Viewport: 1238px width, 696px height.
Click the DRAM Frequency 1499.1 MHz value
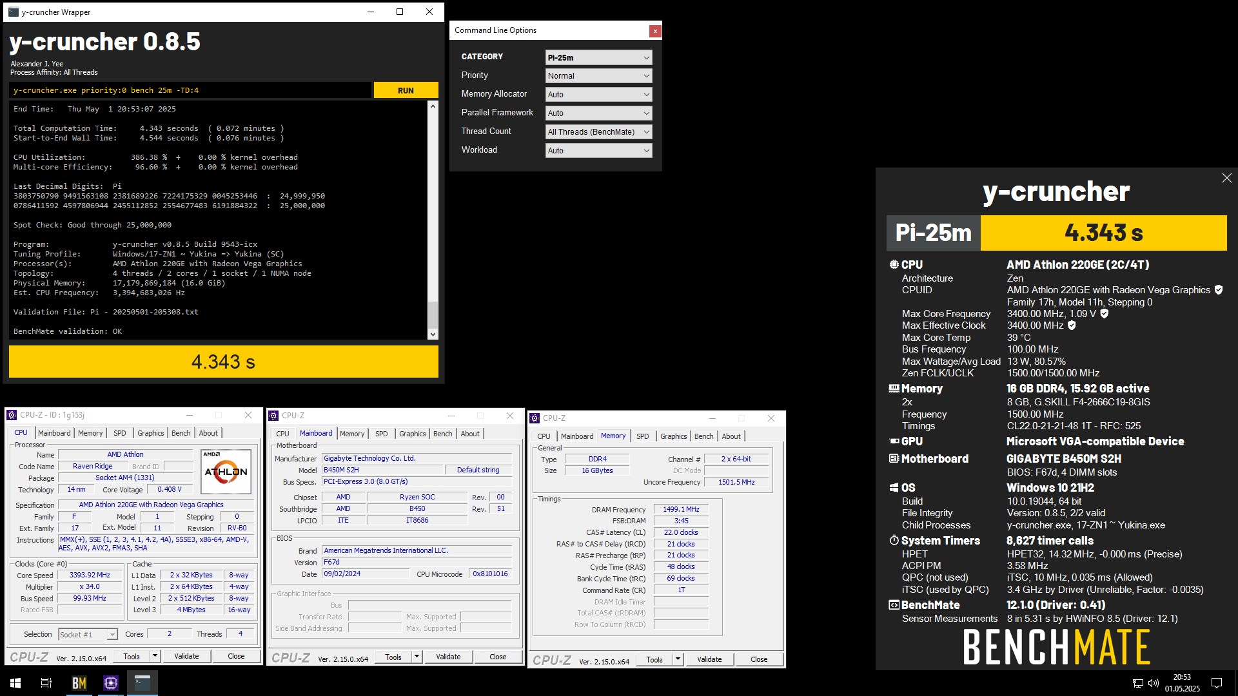point(681,509)
